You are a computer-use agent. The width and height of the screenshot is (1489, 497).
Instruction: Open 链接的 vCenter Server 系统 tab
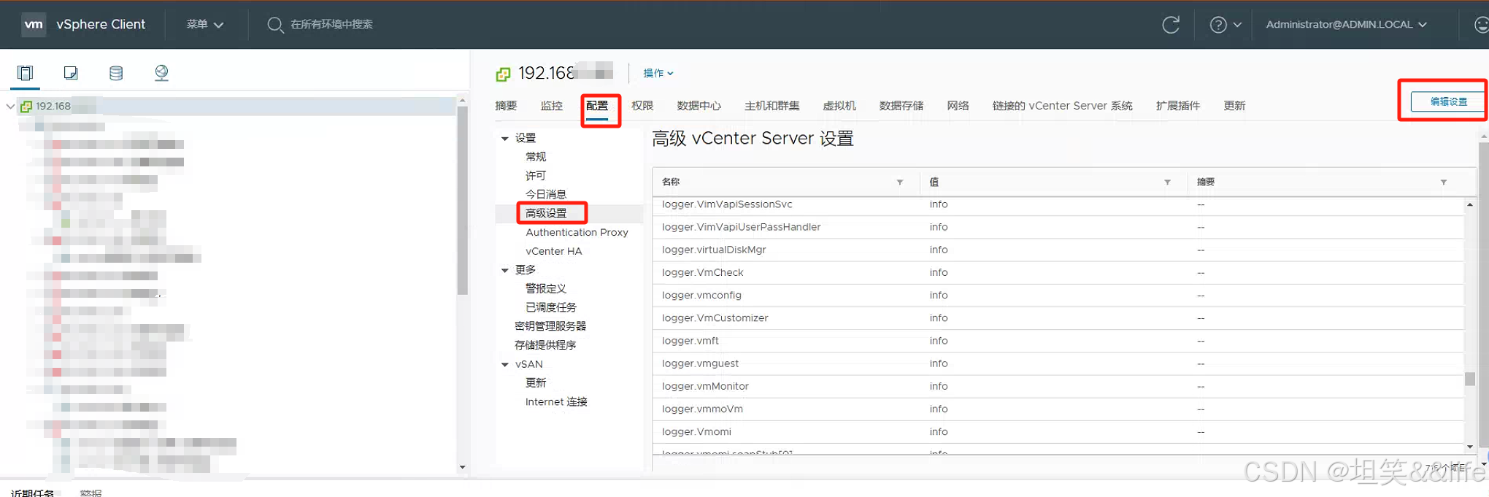1063,106
